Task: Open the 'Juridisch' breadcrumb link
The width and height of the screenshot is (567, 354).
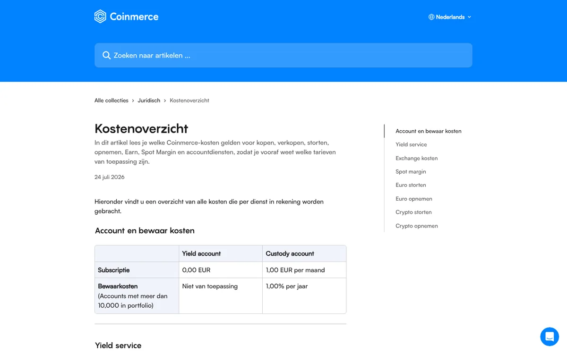Action: click(x=149, y=101)
